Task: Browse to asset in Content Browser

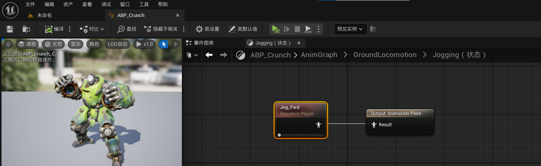Action: [x=26, y=29]
